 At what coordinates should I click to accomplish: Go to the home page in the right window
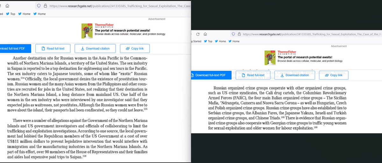(x=205, y=34)
